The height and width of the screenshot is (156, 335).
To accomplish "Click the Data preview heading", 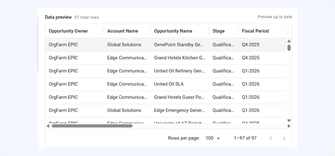I will (58, 17).
